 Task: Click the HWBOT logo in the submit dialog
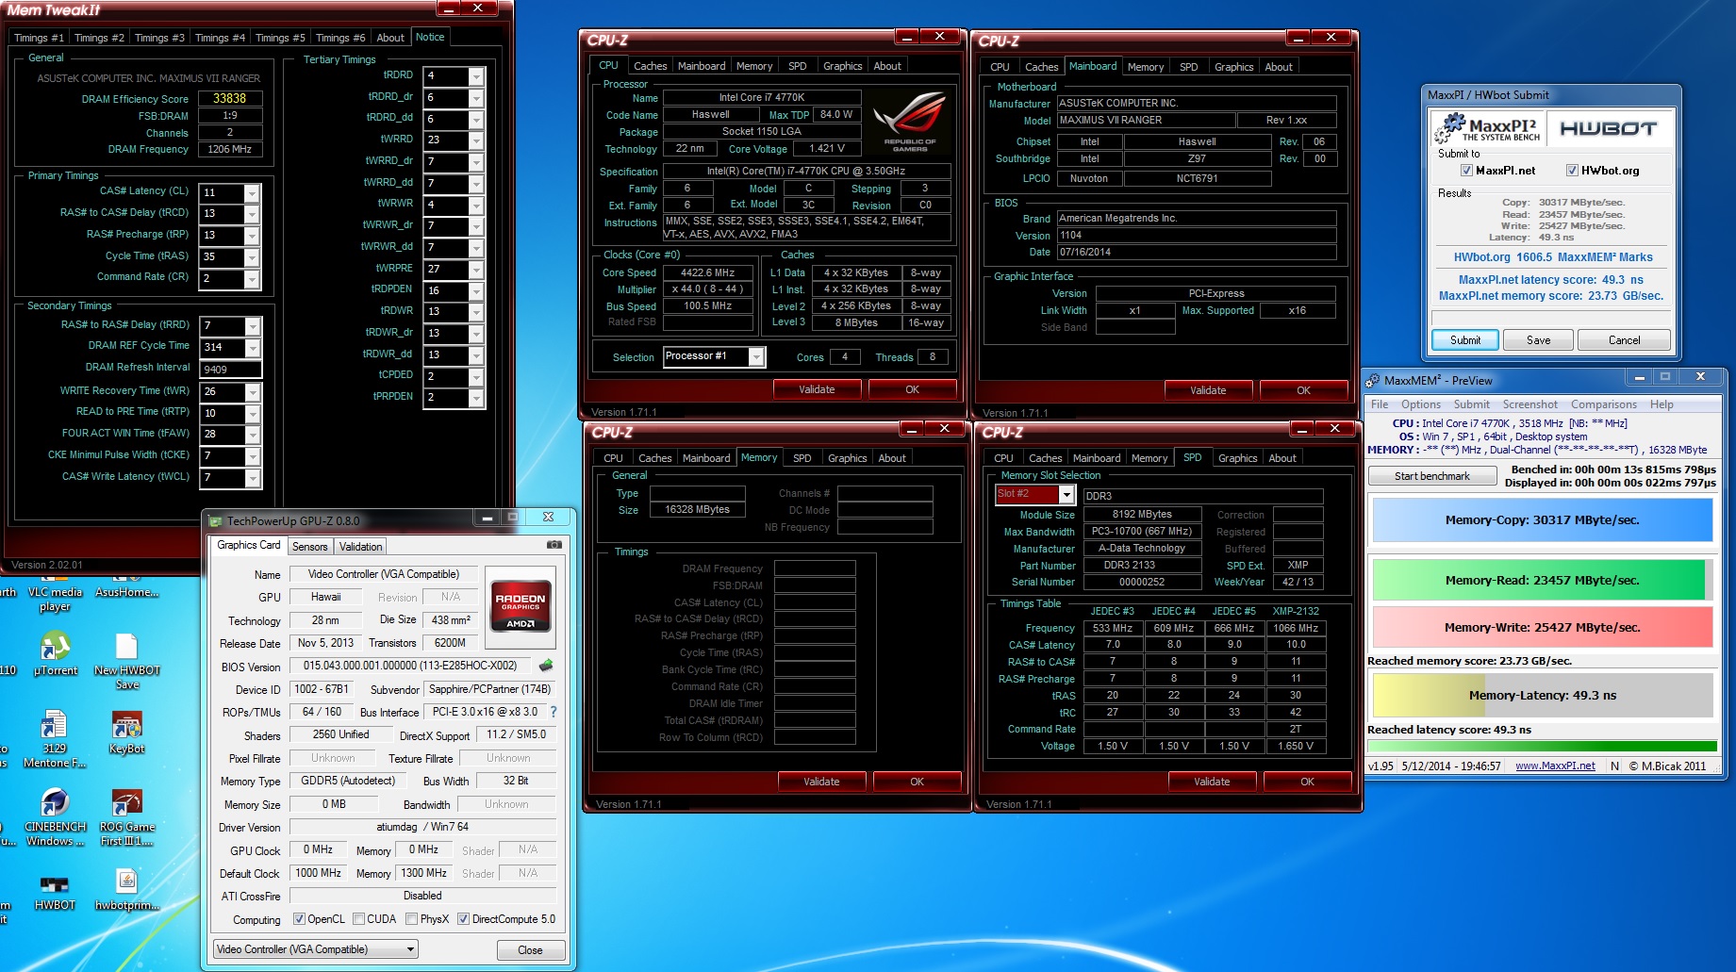(x=1609, y=129)
